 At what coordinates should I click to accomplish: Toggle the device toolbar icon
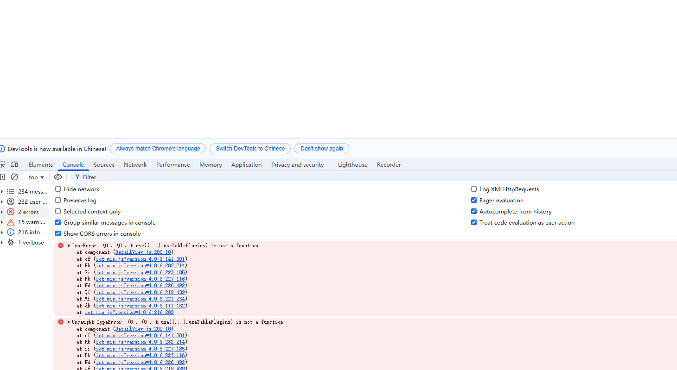[15, 164]
